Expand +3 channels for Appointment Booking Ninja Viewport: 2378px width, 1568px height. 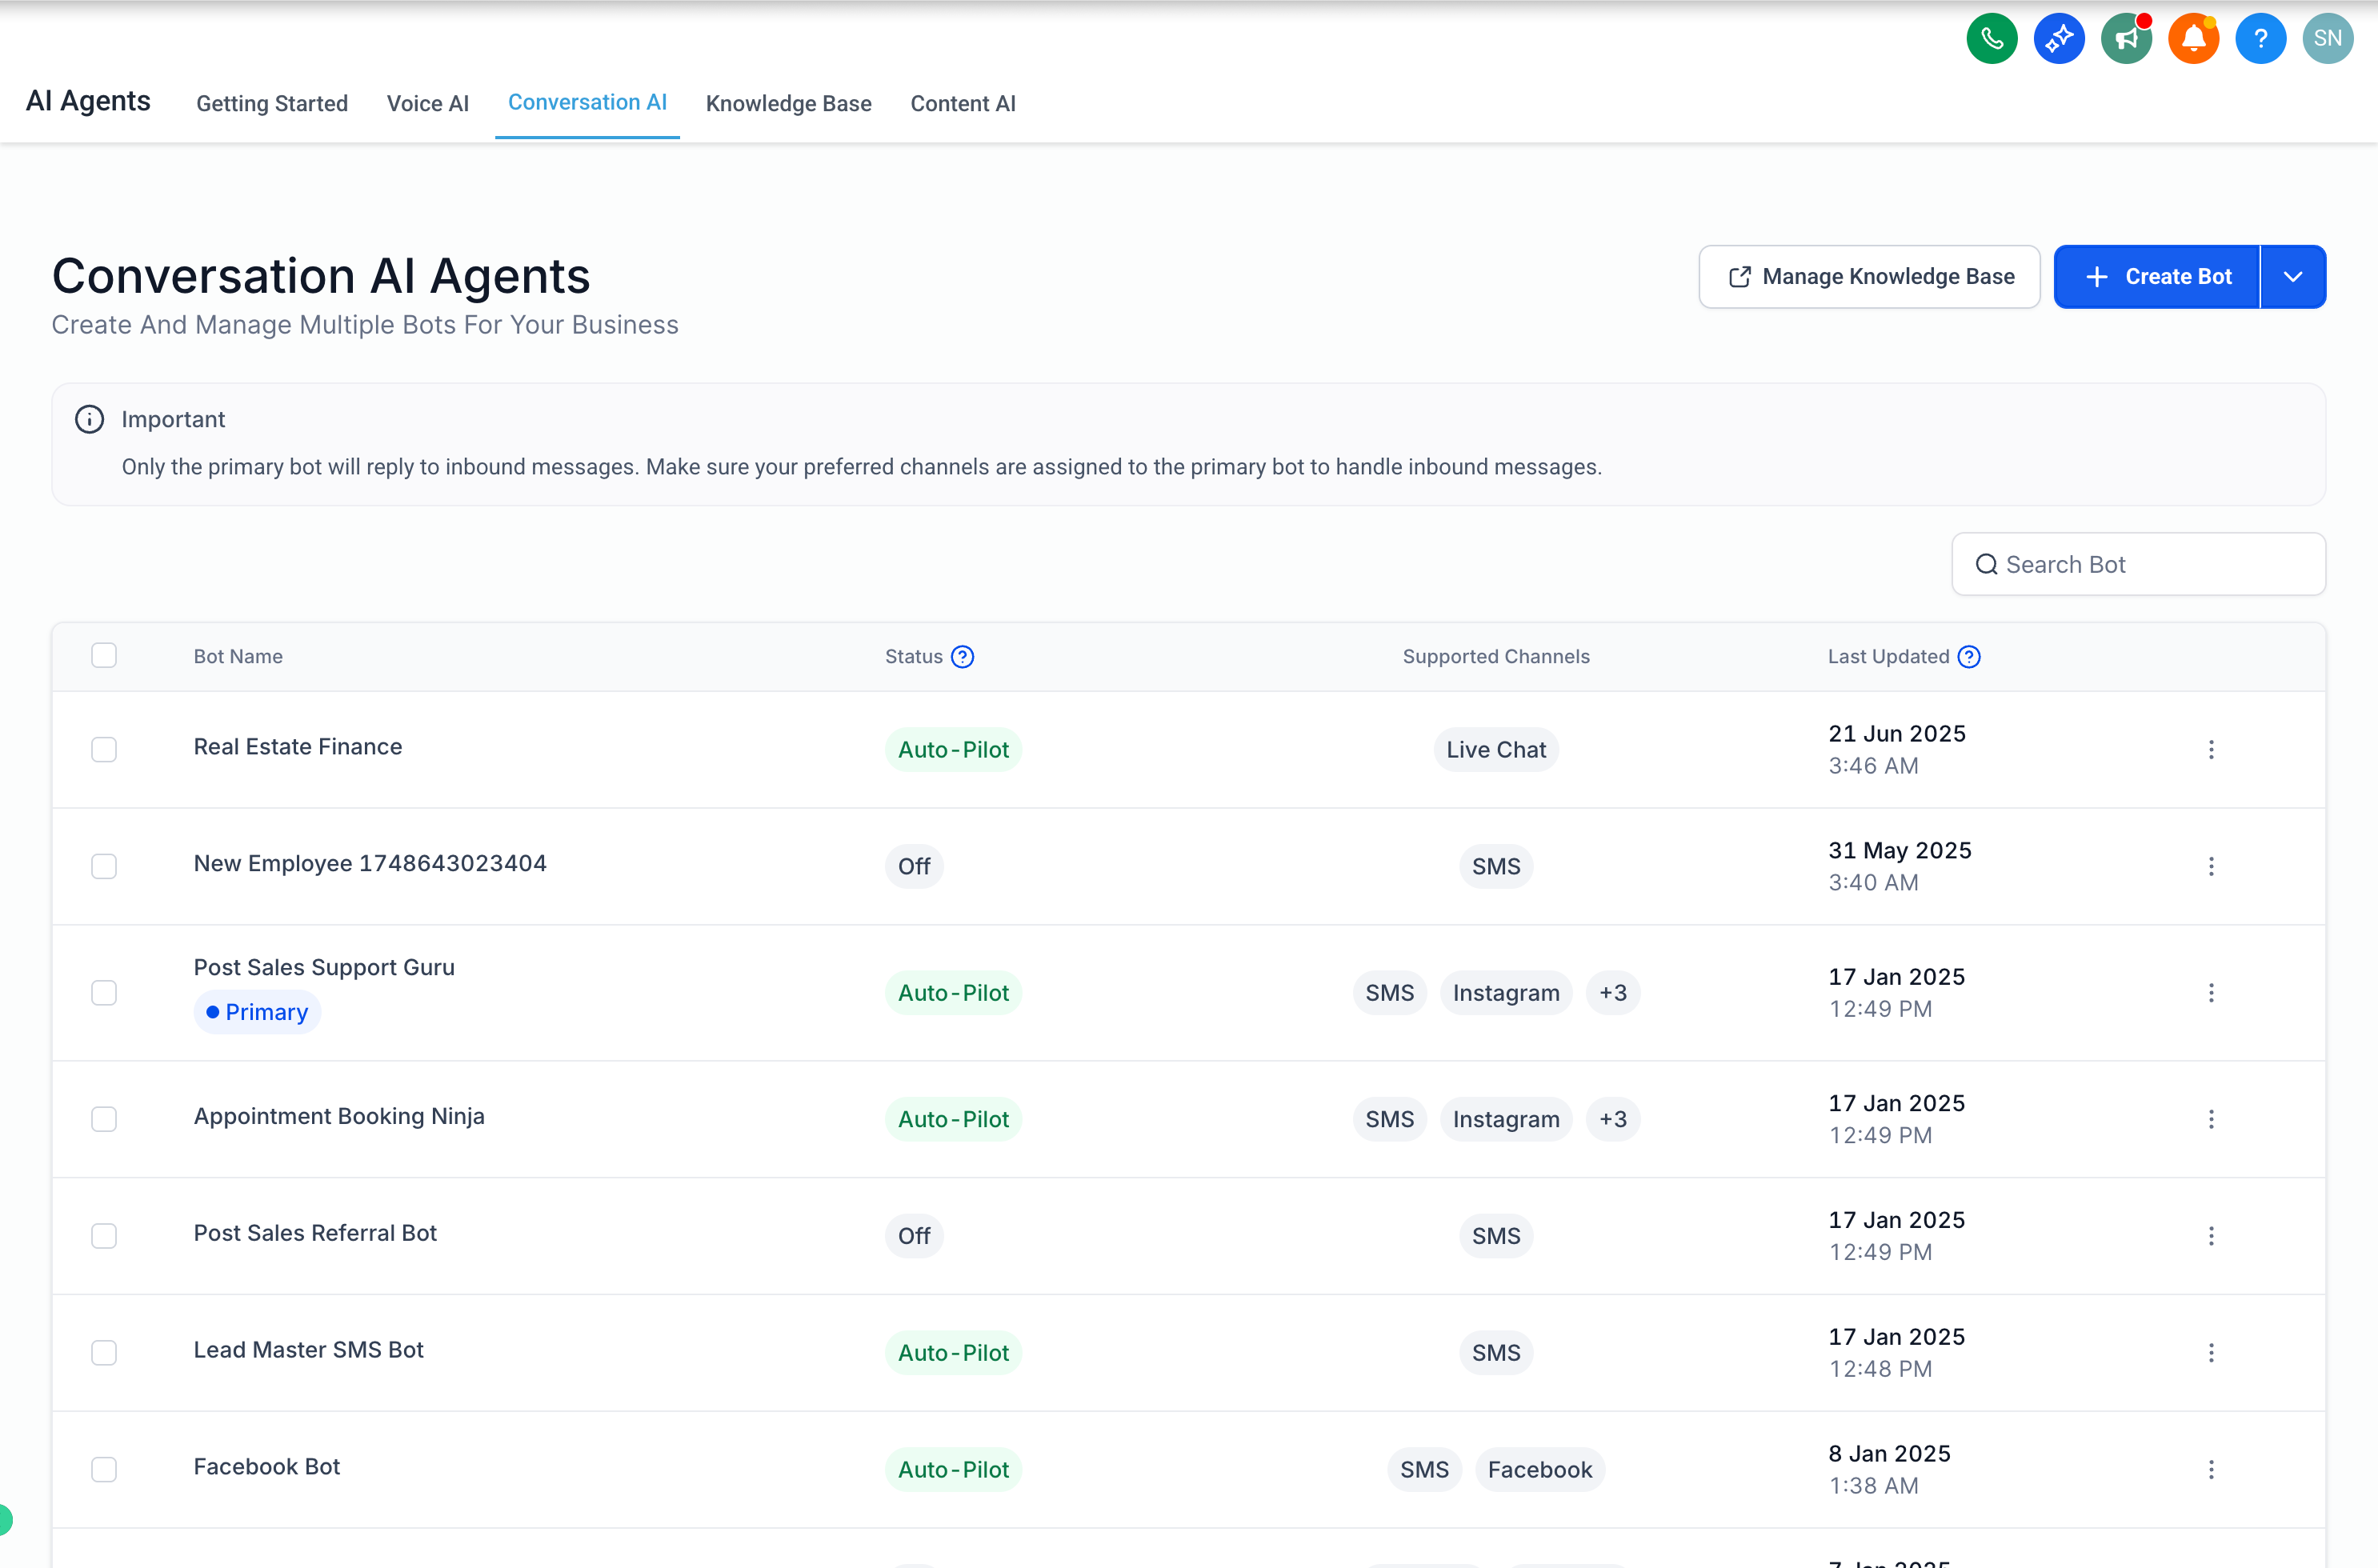pyautogui.click(x=1612, y=1119)
